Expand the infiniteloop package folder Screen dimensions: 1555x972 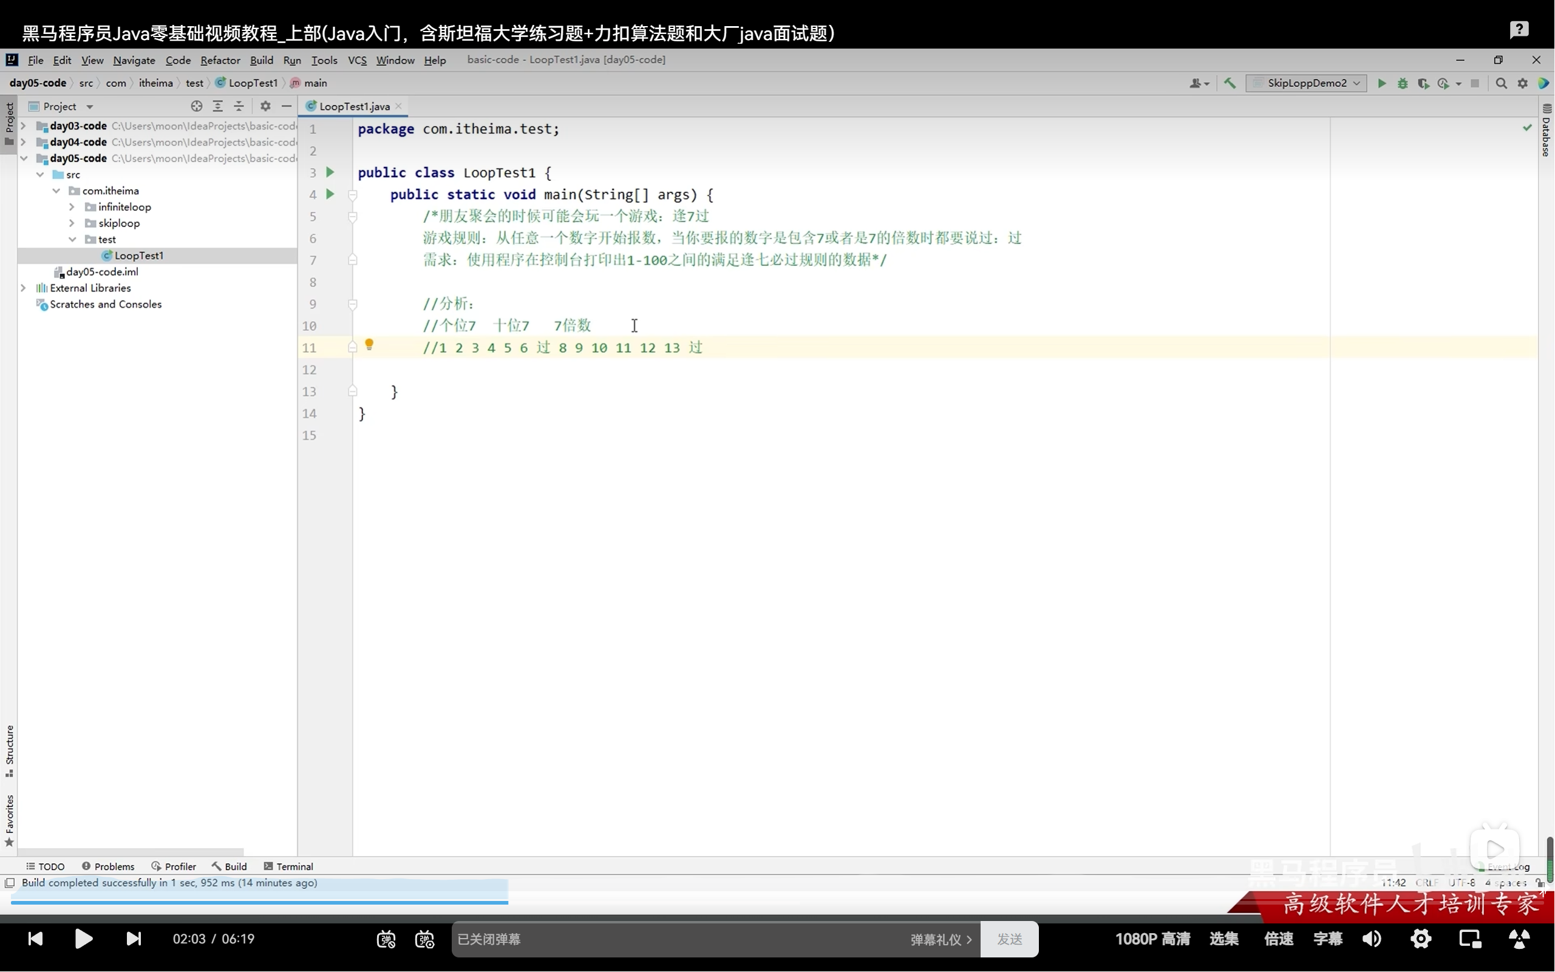pyautogui.click(x=72, y=207)
